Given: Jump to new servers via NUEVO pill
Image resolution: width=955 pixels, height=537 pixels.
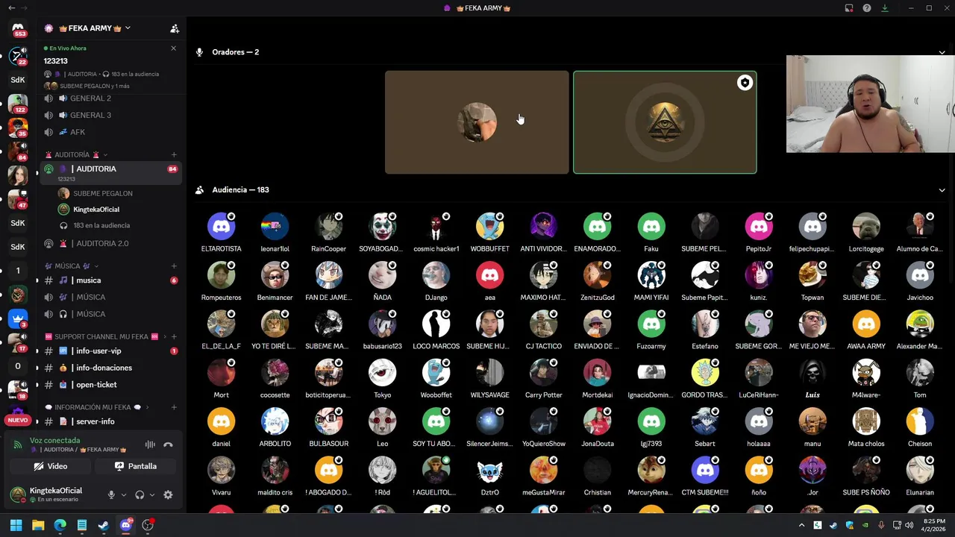Looking at the screenshot, I should point(17,420).
